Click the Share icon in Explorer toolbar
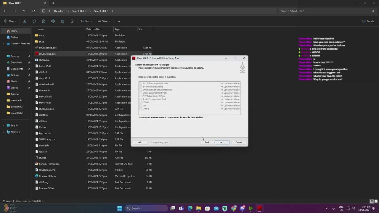Screen dimensions: 379x213 (x=62, y=21)
